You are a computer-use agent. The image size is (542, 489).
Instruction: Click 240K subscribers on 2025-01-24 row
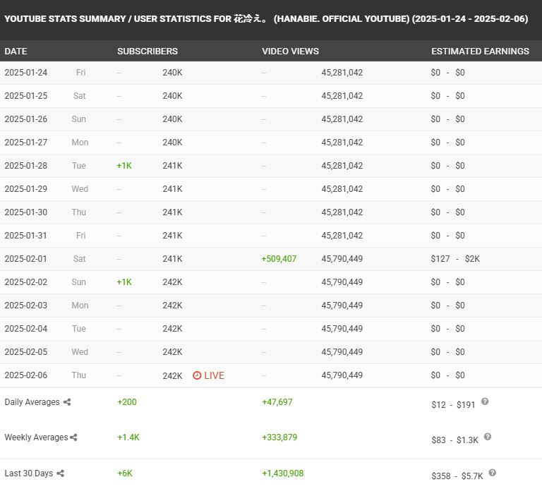click(172, 73)
